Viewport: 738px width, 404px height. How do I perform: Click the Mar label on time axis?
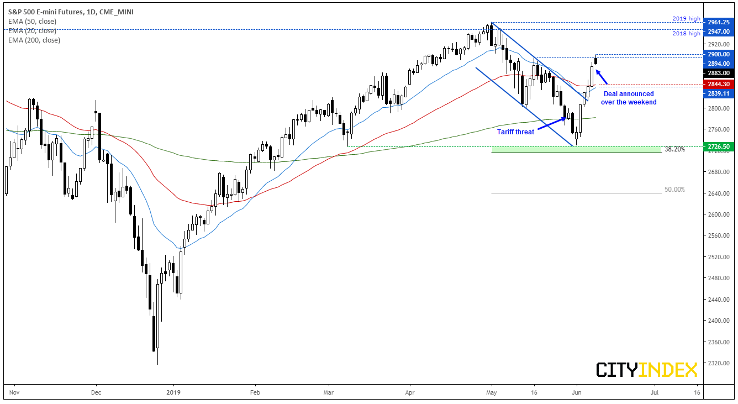point(329,392)
